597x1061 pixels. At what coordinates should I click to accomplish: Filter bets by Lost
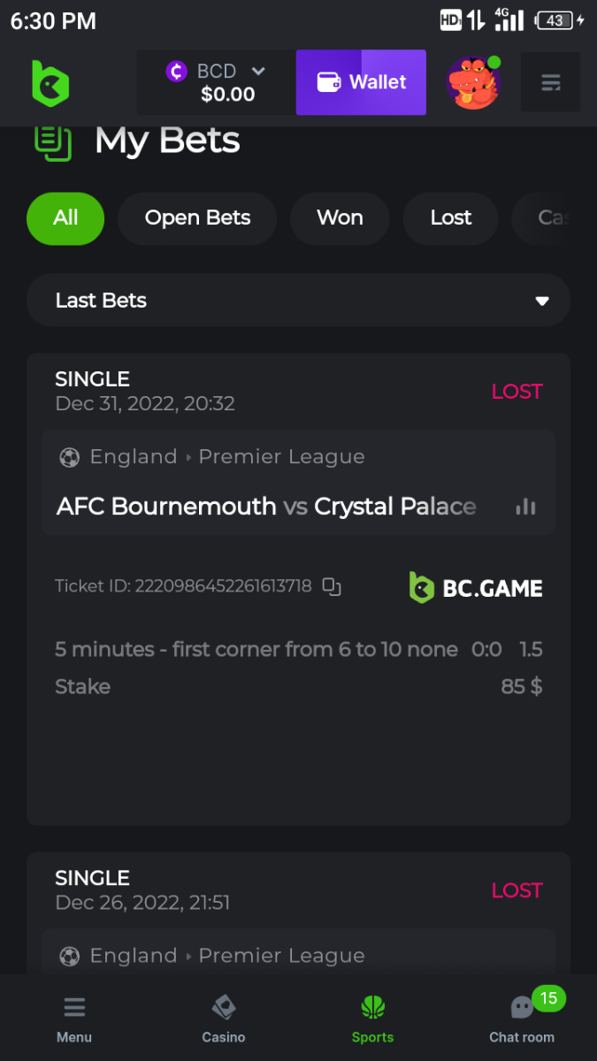click(x=451, y=218)
